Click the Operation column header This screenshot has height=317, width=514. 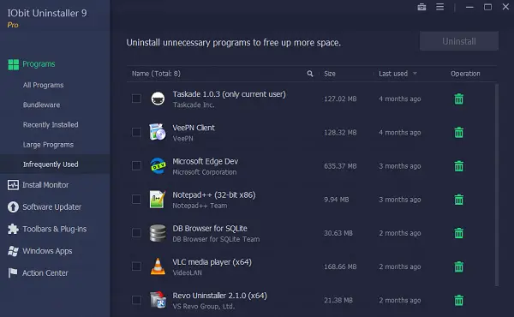[465, 74]
